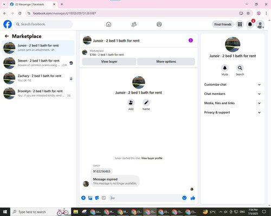271x216 pixels.
Task: Select the Messenger | Facebook browser tab
Action: pos(33,4)
